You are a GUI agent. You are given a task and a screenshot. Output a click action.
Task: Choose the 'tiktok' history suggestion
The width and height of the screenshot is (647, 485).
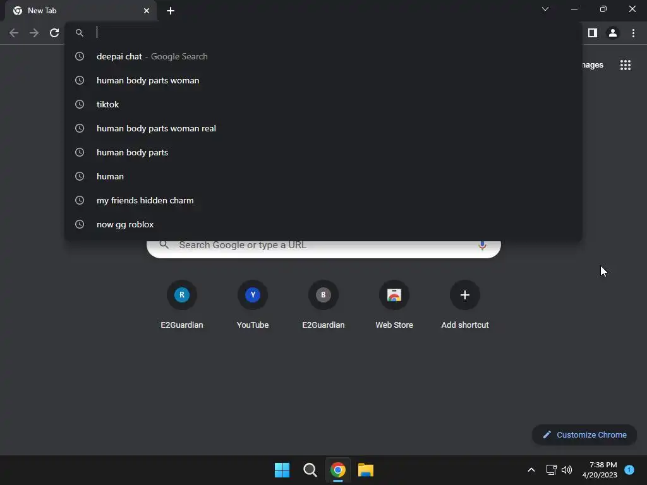[x=323, y=104]
